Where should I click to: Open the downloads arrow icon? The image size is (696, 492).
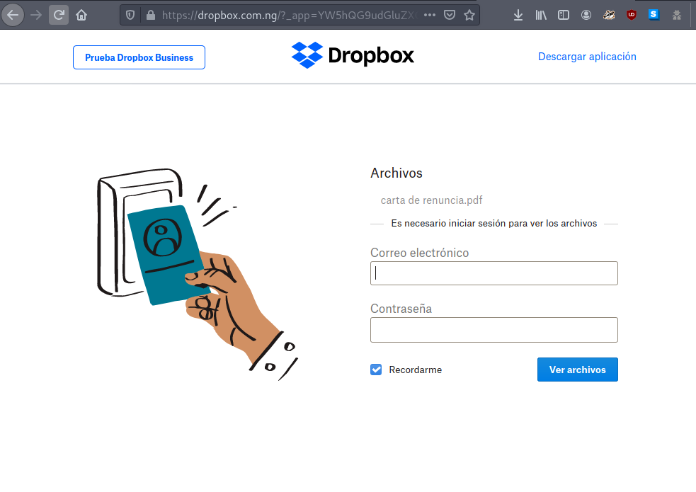(518, 15)
